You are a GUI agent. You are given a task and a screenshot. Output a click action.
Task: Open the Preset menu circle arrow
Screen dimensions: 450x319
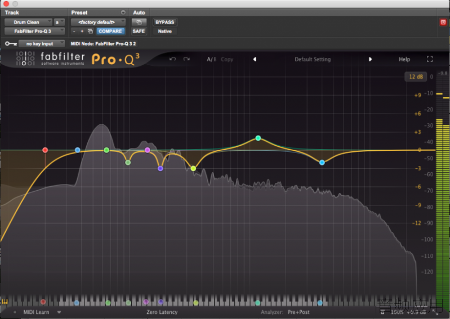click(123, 12)
